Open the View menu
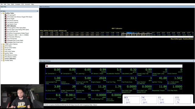The width and height of the screenshot is (195, 109). (x=9, y=4)
